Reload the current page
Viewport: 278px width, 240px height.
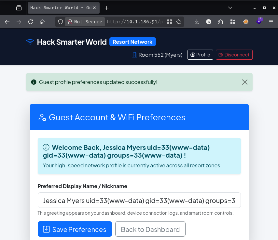pyautogui.click(x=31, y=22)
